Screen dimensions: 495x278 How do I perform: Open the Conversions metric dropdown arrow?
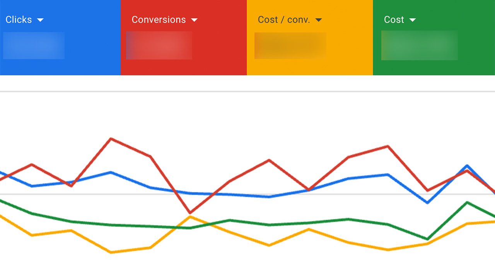195,20
